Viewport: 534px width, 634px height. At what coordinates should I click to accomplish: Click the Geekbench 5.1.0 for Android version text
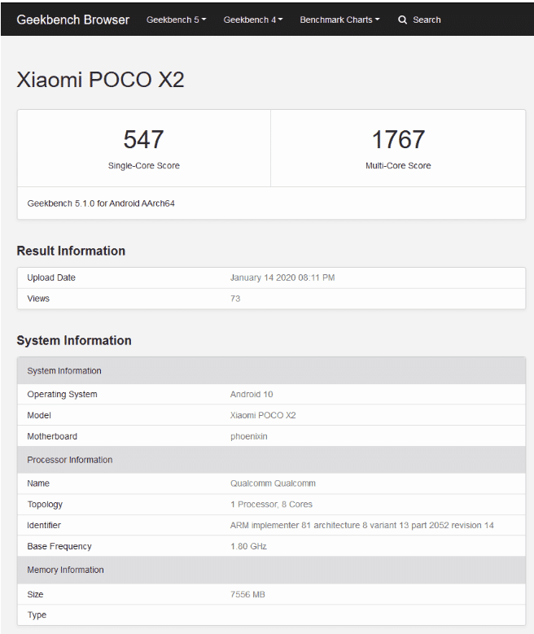tap(101, 203)
